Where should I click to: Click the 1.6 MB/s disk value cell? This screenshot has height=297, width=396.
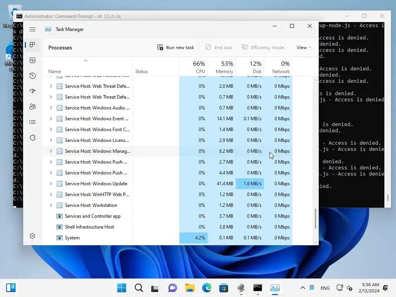coord(250,184)
